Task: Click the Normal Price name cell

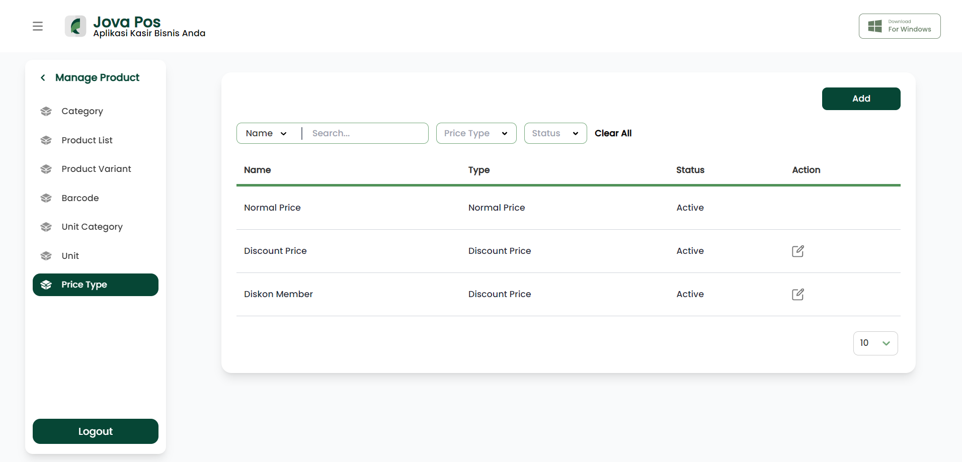Action: pos(272,208)
